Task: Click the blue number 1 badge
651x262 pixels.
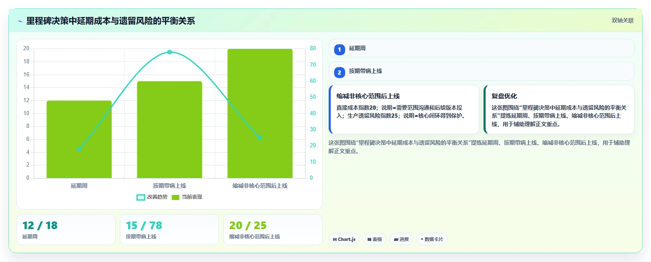Action: click(339, 49)
